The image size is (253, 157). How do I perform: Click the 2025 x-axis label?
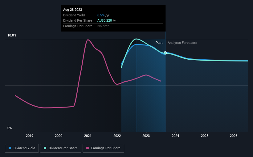tap(205, 136)
